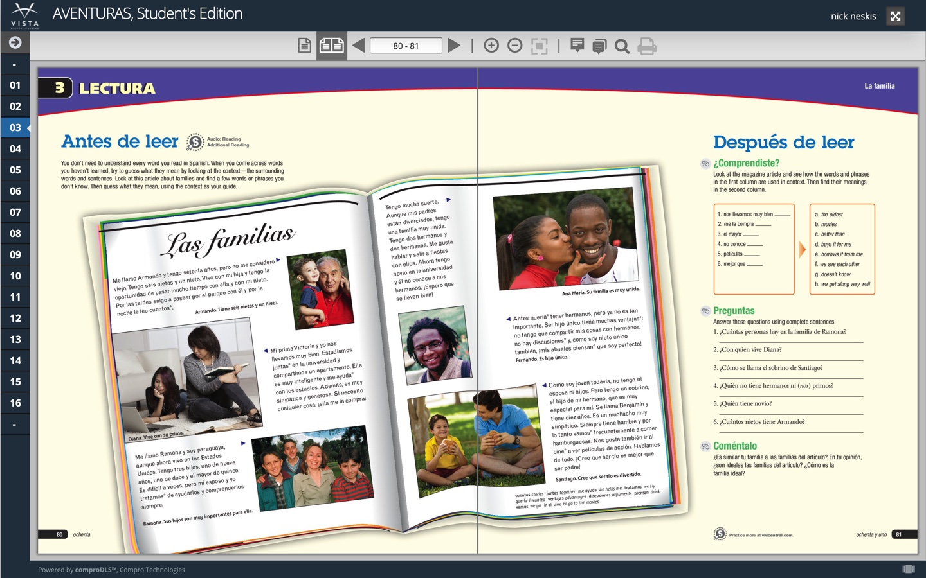
Task: Click the Coméntalo activity heading
Action: tap(735, 446)
